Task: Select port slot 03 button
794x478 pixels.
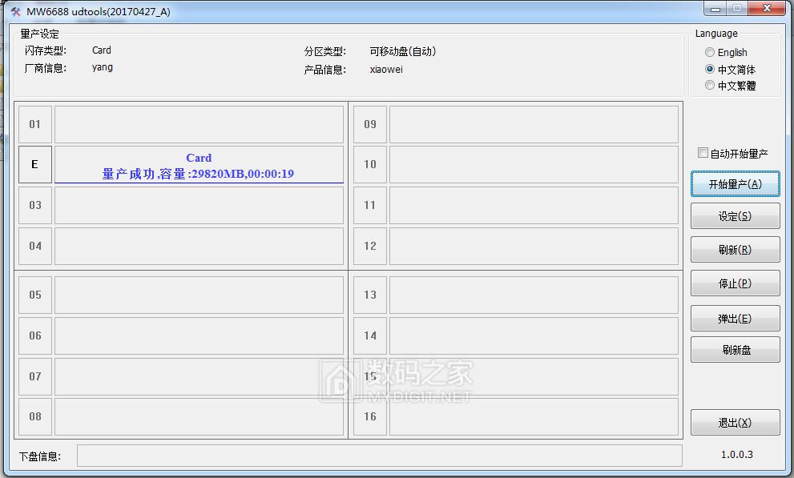Action: click(x=35, y=205)
